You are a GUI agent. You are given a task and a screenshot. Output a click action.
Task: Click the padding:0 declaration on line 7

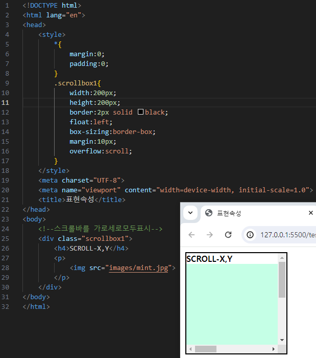(x=89, y=64)
